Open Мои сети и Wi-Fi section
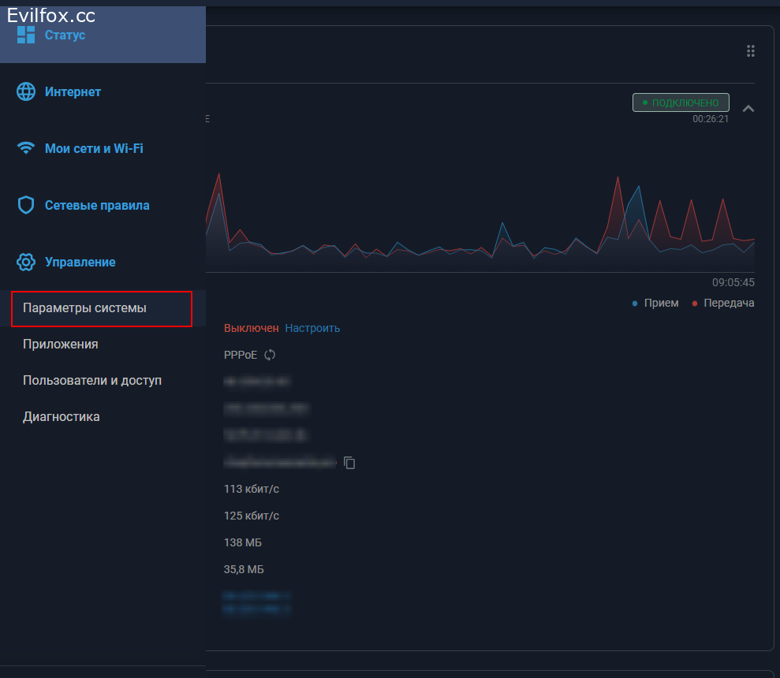 click(103, 148)
